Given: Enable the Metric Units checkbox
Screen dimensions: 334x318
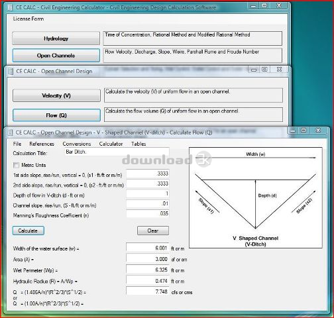Looking at the screenshot, I should [16, 165].
